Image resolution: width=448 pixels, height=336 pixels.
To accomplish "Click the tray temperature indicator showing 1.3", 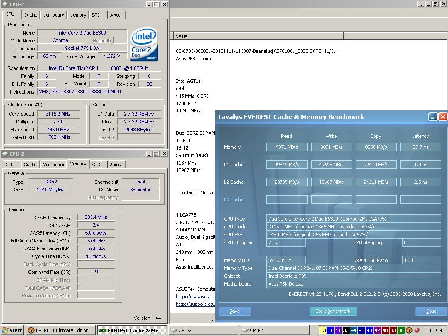I will point(322,330).
